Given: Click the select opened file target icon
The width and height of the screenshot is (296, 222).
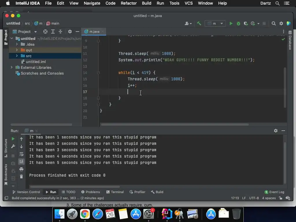Looking at the screenshot, I should (x=45, y=32).
